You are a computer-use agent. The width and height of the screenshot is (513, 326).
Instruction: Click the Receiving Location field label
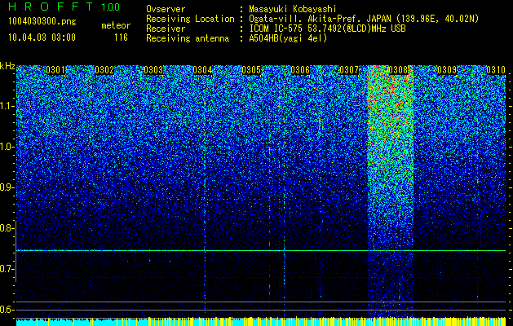(x=190, y=19)
